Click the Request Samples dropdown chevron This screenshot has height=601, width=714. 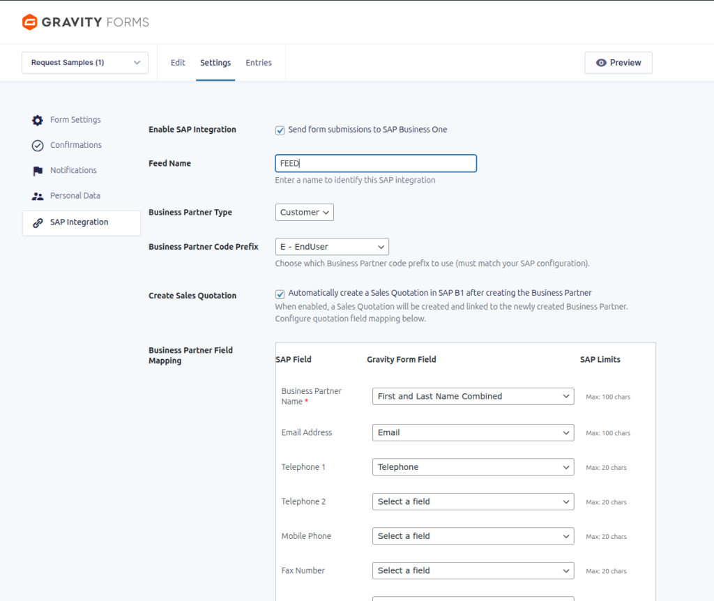coord(139,63)
